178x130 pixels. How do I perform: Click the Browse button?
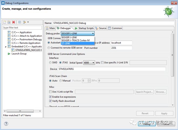161,92
